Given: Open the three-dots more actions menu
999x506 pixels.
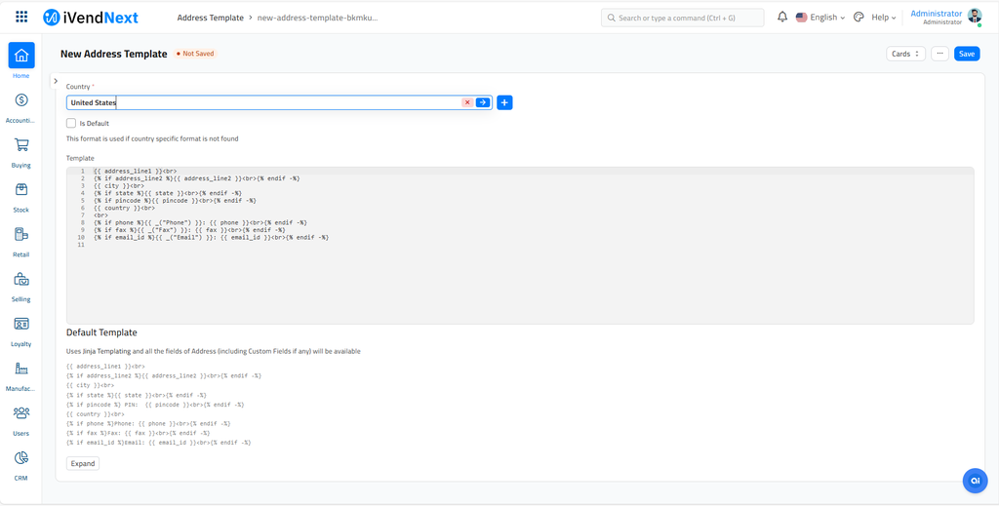Looking at the screenshot, I should (x=939, y=54).
